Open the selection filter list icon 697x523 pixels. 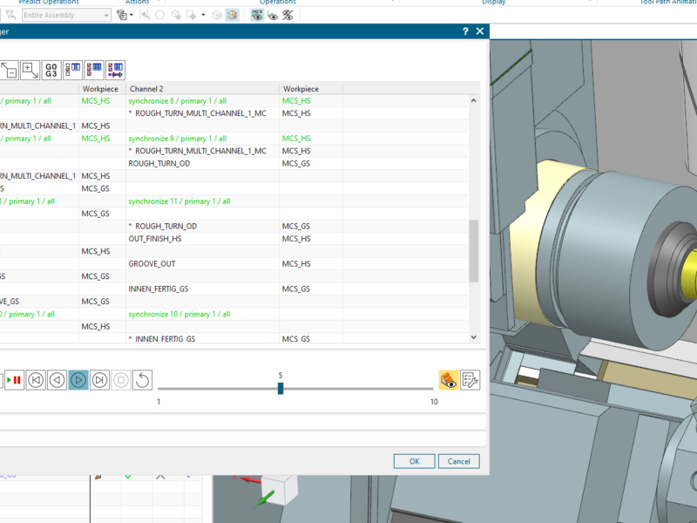tap(122, 15)
